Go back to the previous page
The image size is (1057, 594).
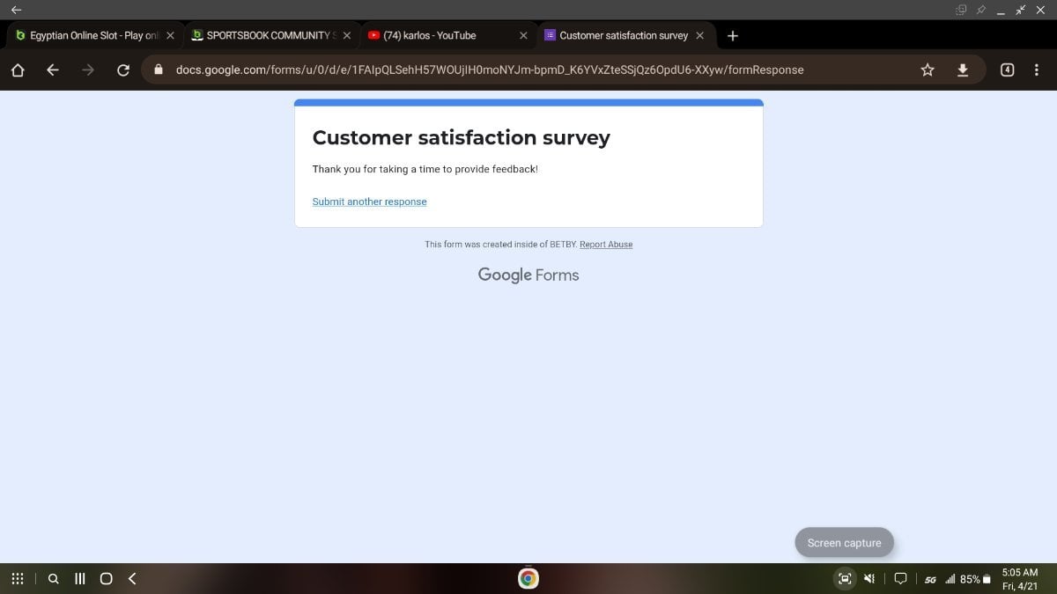coord(53,70)
